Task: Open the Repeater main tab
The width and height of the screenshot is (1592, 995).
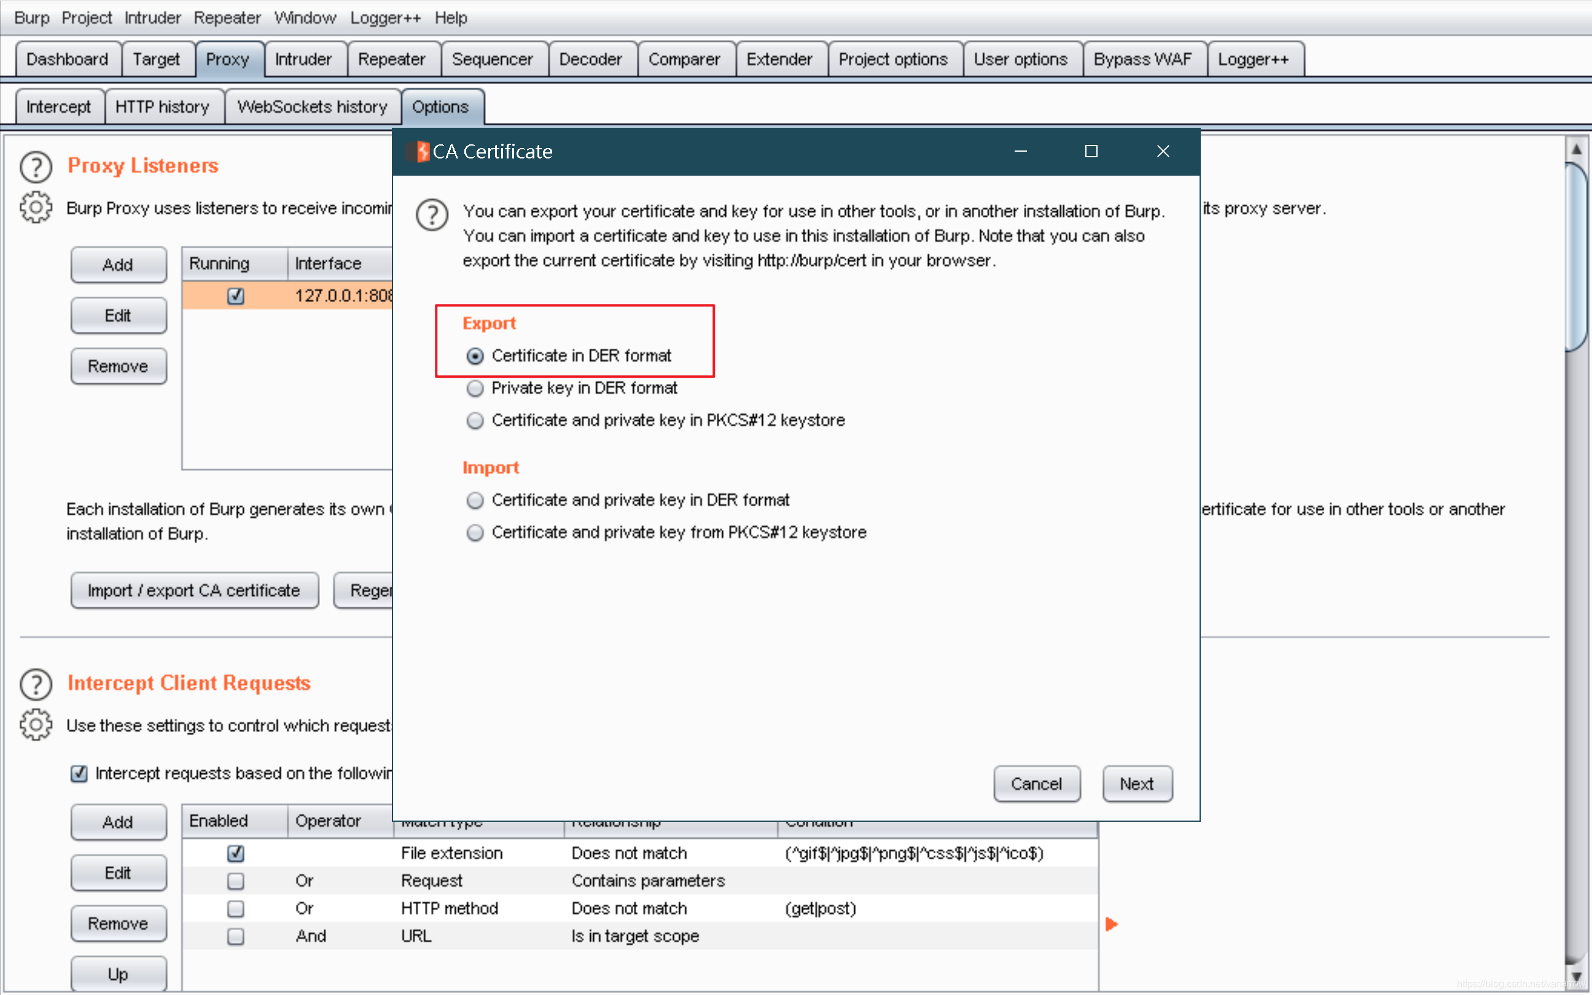Action: (391, 59)
